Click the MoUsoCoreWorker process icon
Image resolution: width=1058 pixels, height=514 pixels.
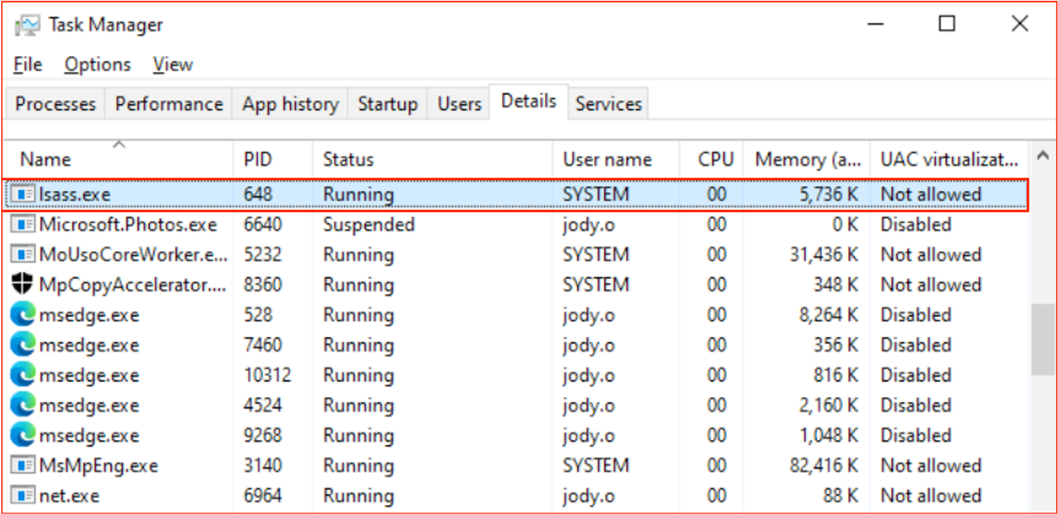[23, 254]
